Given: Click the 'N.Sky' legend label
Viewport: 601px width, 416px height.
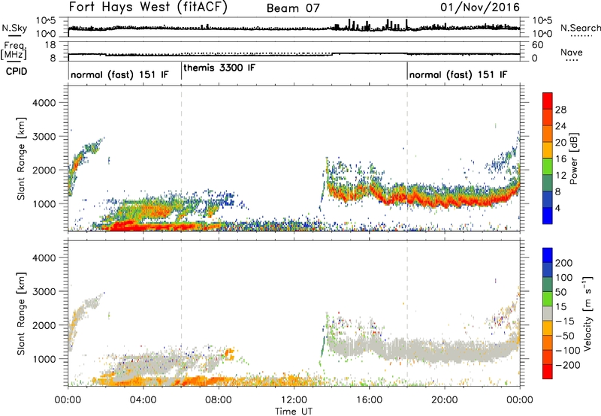Looking at the screenshot, I should coord(14,28).
